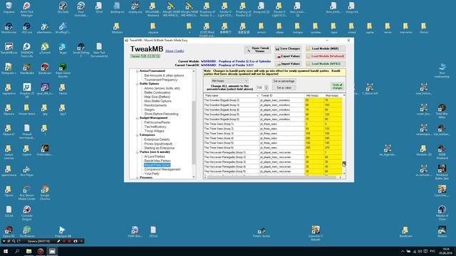Open File Explorer from the taskbar
The height and width of the screenshot is (256, 456).
point(28,251)
